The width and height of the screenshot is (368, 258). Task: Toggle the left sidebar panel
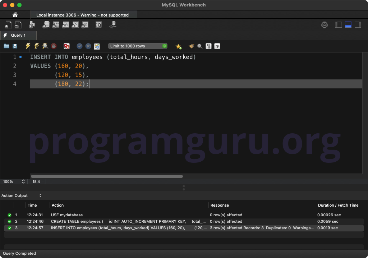click(339, 25)
